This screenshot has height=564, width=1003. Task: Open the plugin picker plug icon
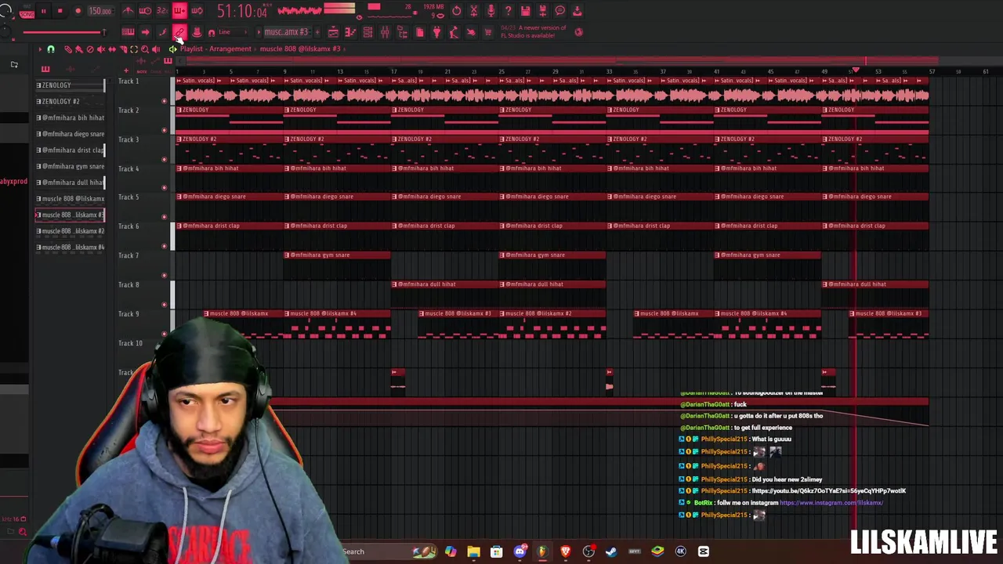pos(436,32)
